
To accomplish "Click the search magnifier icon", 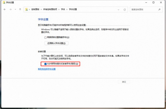I will click(x=159, y=9).
